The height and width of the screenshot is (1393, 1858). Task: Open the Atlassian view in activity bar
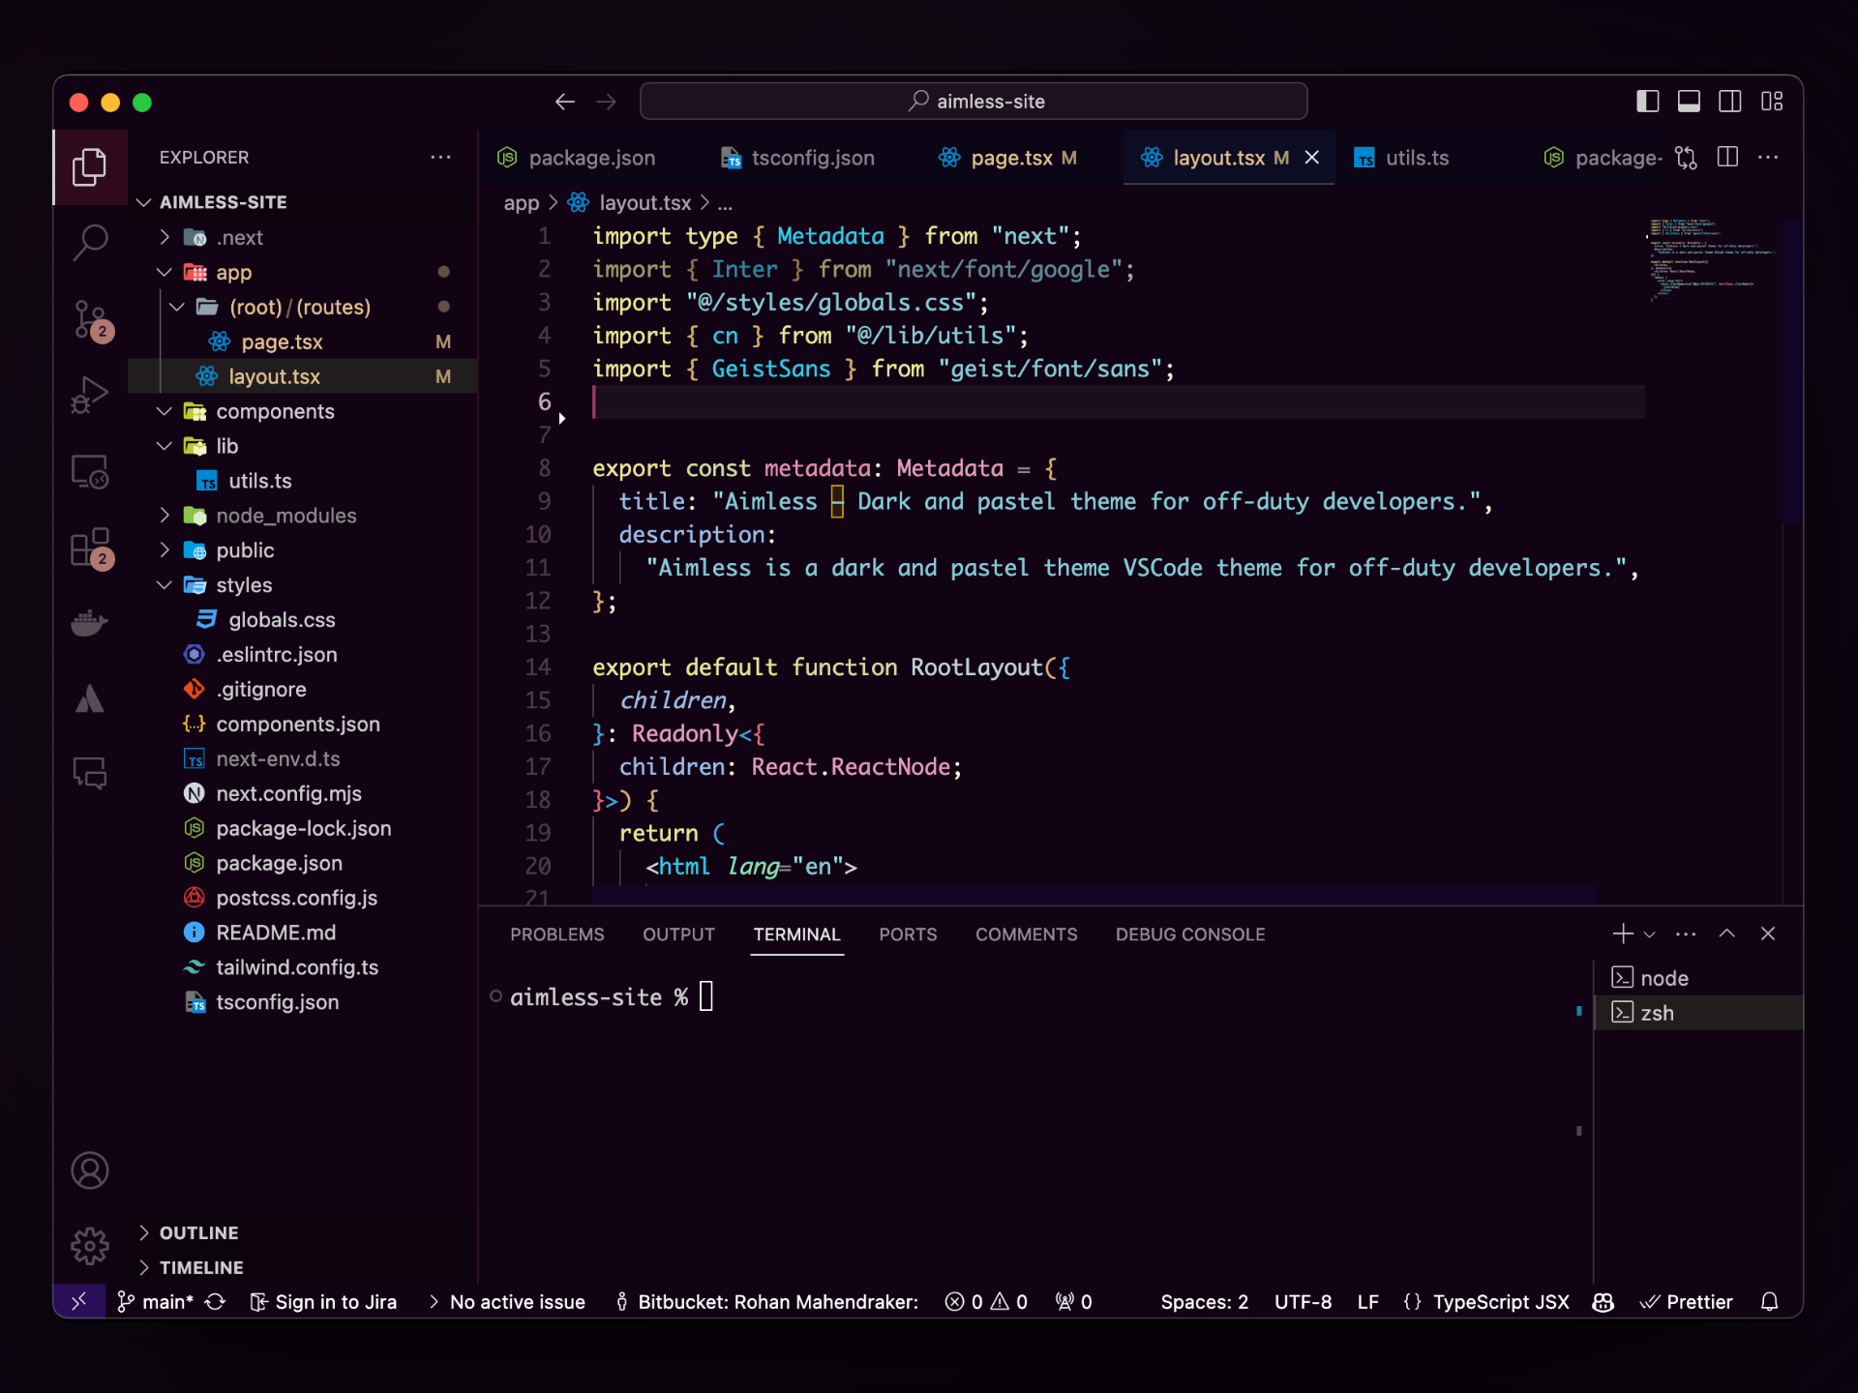click(x=89, y=698)
